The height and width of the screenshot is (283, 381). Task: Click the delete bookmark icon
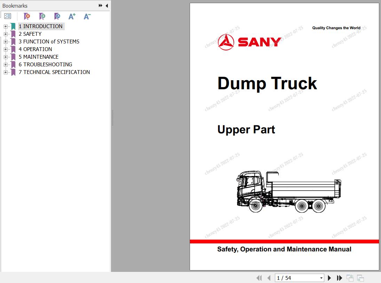(27, 16)
